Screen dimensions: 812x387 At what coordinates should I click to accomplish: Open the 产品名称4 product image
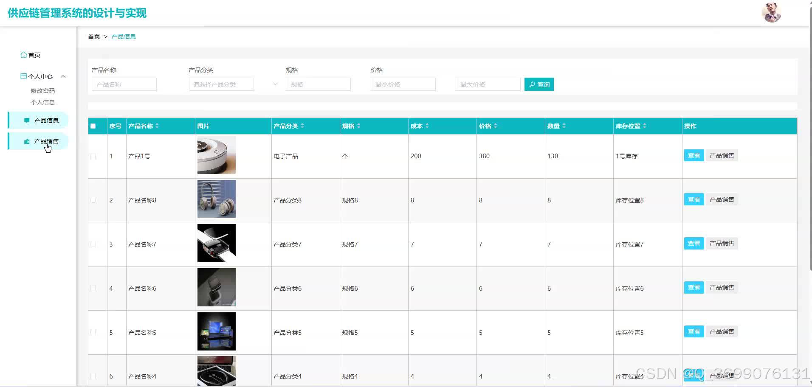pos(217,371)
